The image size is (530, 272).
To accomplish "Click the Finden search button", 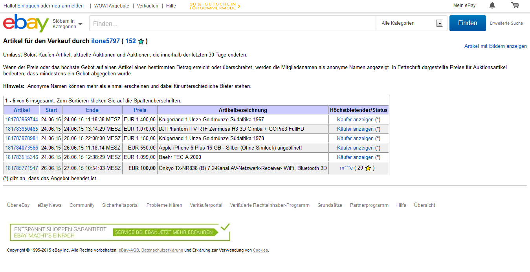I will tap(468, 23).
